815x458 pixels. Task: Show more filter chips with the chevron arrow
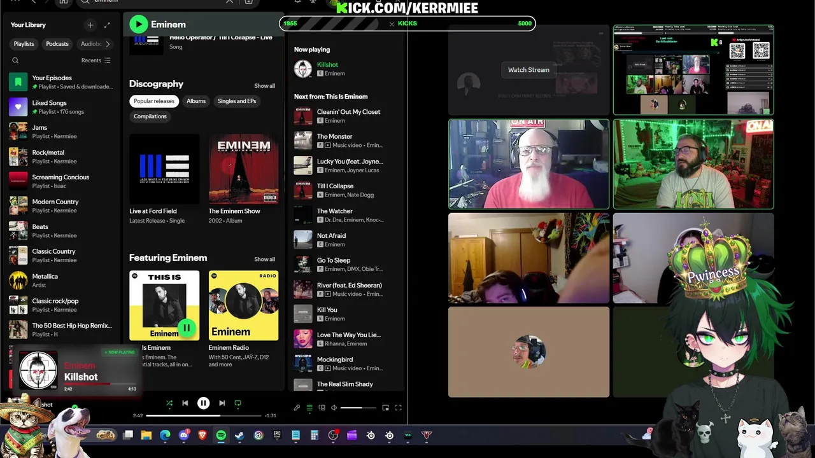coord(108,44)
